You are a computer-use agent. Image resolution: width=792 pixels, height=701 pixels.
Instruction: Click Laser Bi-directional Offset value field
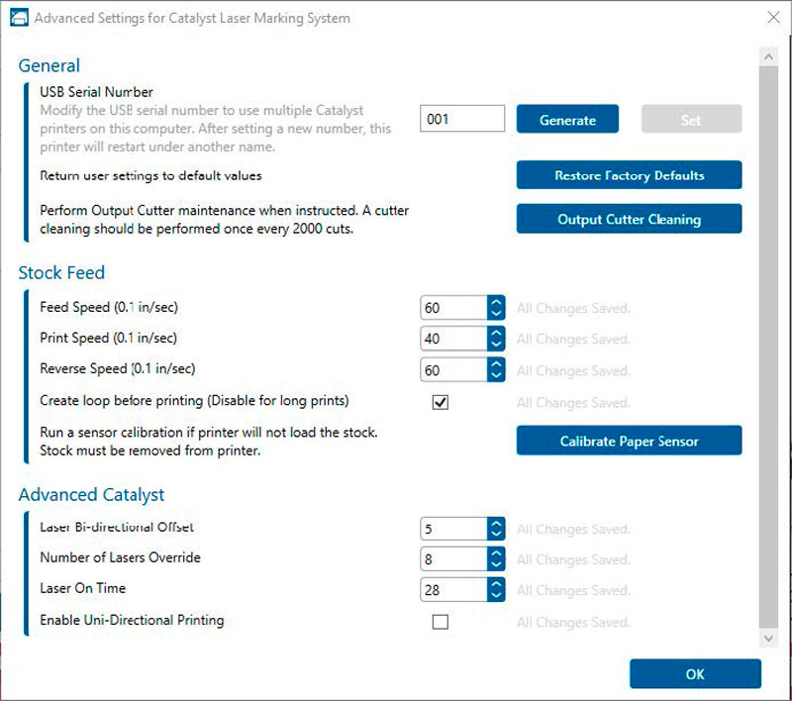point(454,529)
